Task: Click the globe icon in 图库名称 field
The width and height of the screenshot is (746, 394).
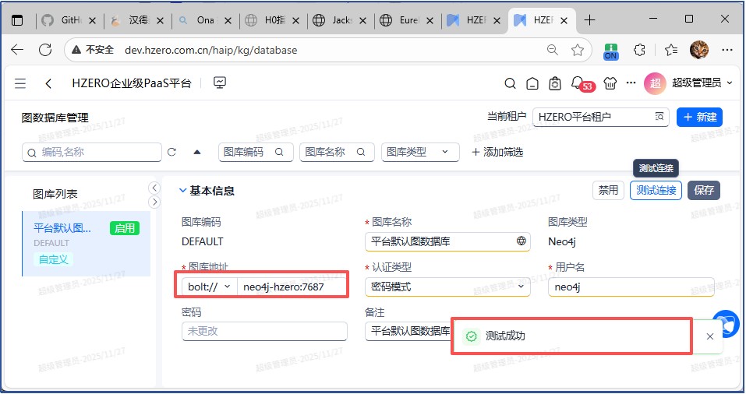Action: click(x=521, y=241)
